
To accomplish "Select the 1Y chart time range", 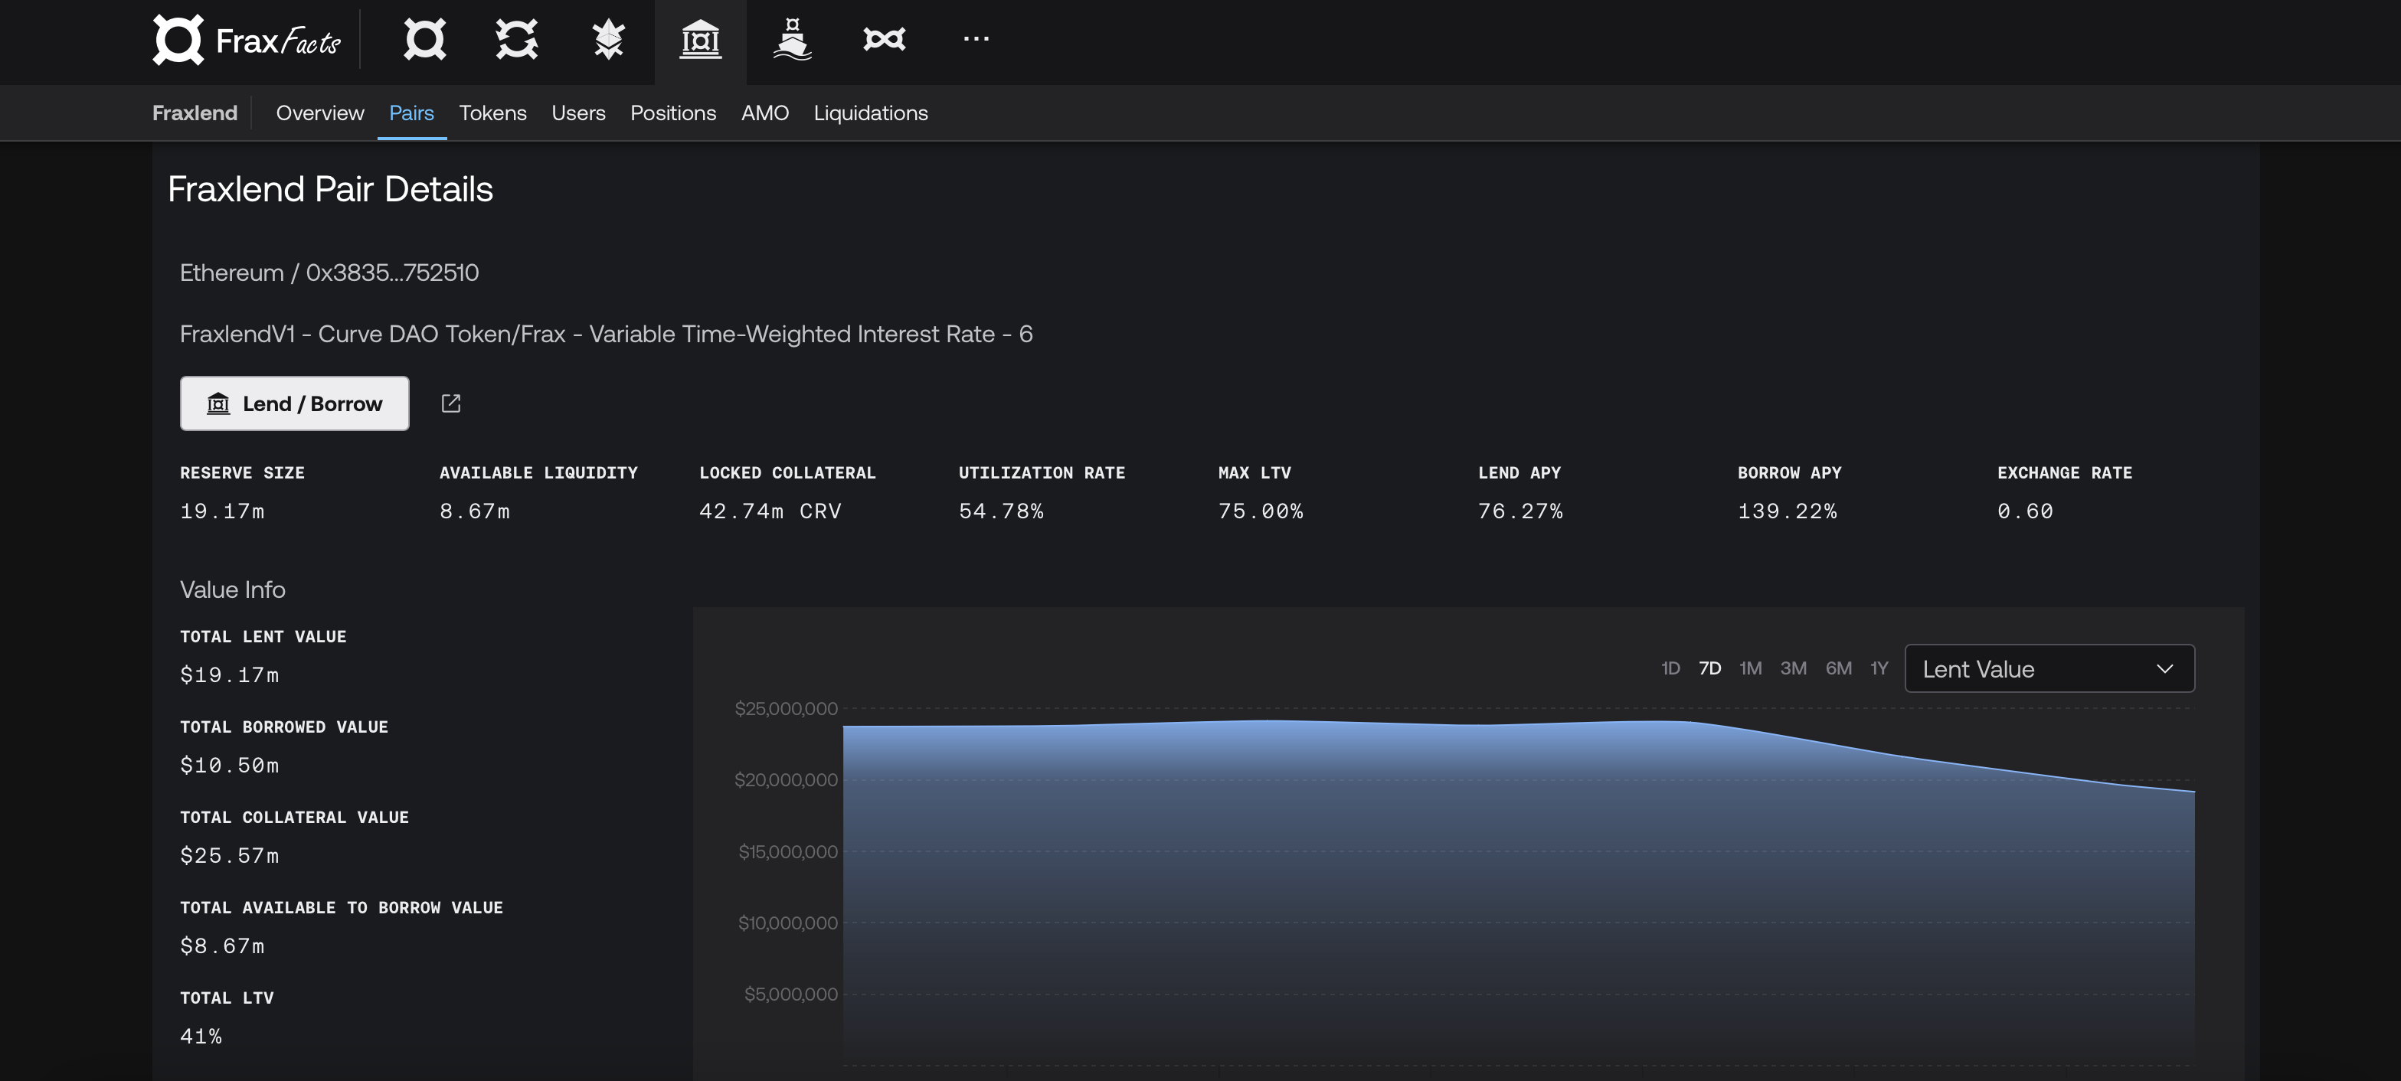I will 1879,668.
